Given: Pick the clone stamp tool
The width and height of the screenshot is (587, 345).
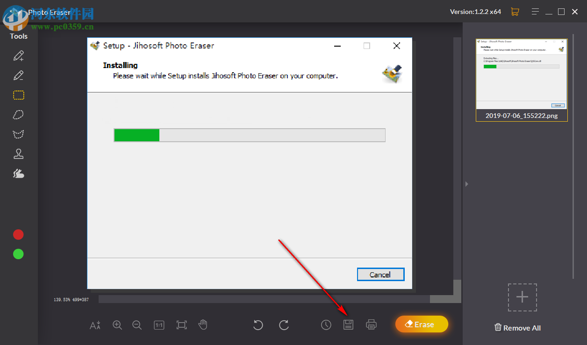Looking at the screenshot, I should click(18, 153).
